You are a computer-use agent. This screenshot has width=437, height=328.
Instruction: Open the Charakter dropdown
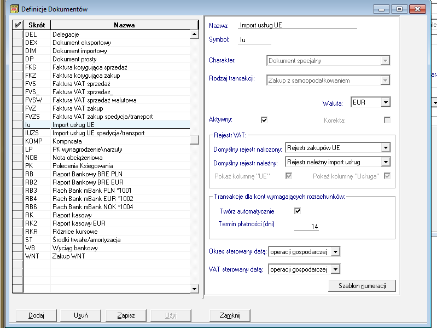point(385,61)
